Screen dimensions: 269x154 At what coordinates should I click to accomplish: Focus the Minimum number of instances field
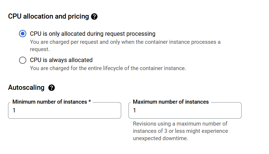(x=65, y=110)
